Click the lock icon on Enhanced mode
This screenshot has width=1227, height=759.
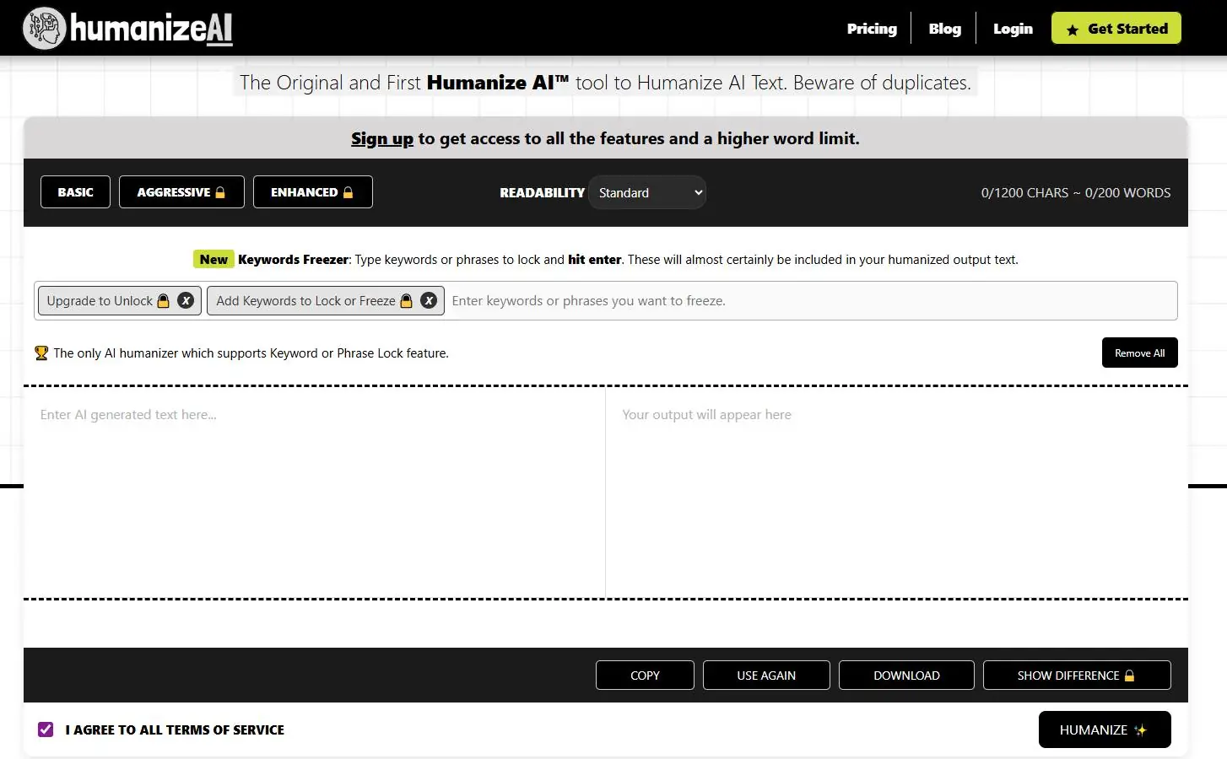(348, 192)
